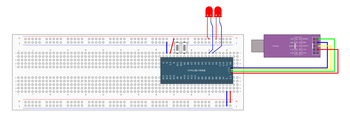Viewport: 350px width, 118px height.
Task: Select the left red LED
Action: [209, 12]
